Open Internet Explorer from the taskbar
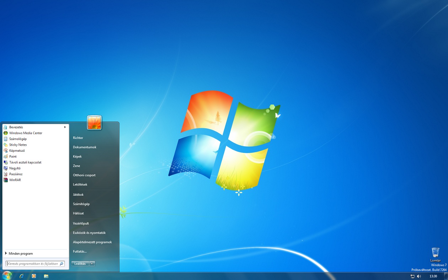 point(22,276)
